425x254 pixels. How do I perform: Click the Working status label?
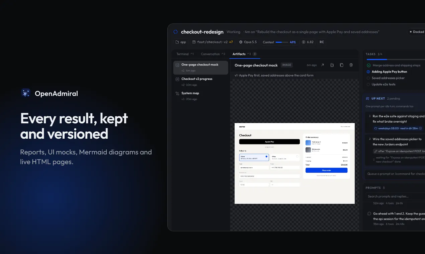(233, 32)
